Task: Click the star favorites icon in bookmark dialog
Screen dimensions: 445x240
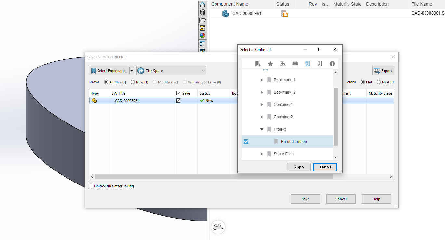Action: 270,64
